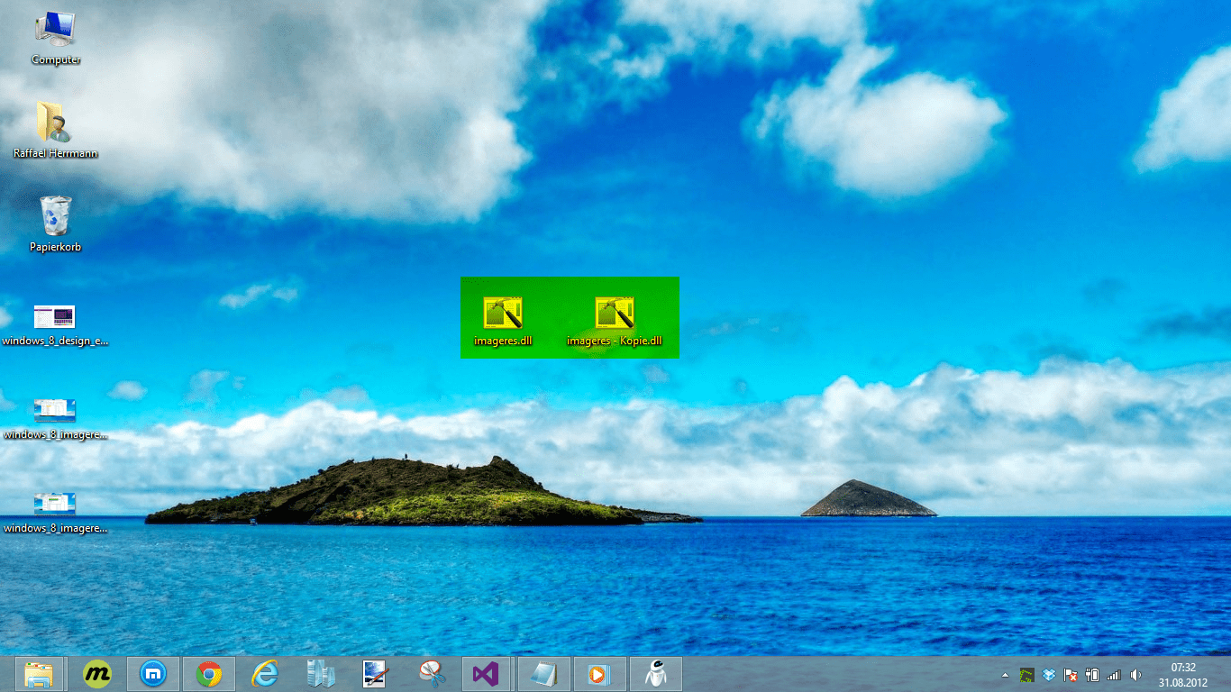The height and width of the screenshot is (692, 1231).
Task: Open Internet Explorer from the taskbar
Action: [265, 674]
